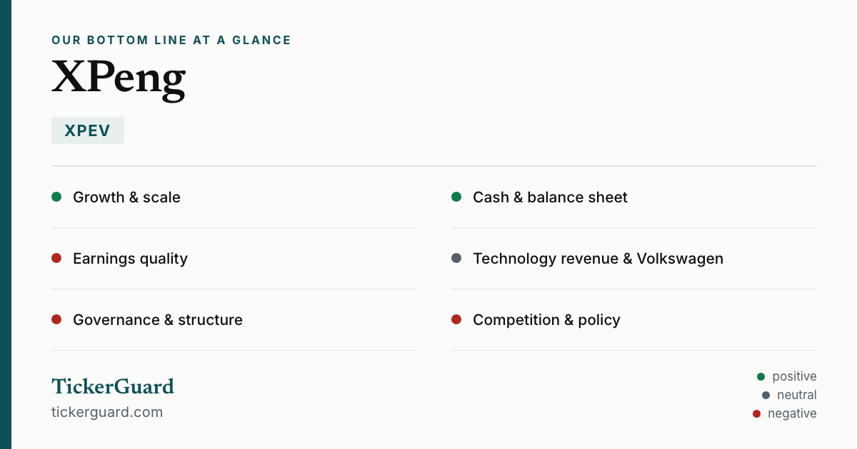Open the tickerguard.com link
857x449 pixels.
click(x=107, y=412)
